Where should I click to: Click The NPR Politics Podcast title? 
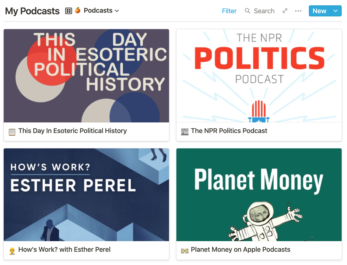click(229, 131)
